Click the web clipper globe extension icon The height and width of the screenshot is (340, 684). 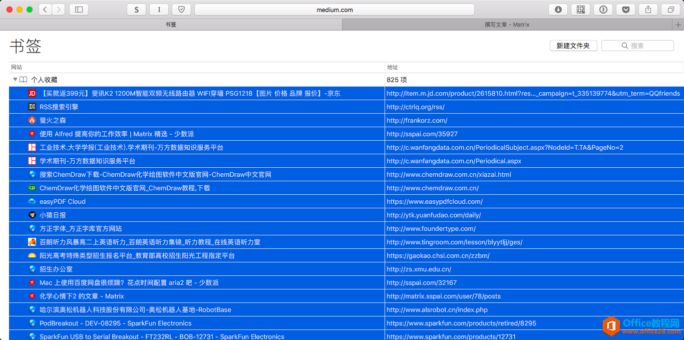580,9
